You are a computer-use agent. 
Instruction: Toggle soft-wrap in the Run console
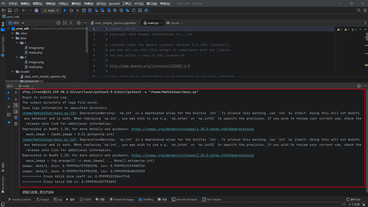point(16,105)
